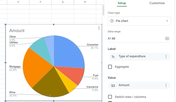Click the Fuel 9.8% label
The height and width of the screenshot is (102, 176).
pos(95,77)
